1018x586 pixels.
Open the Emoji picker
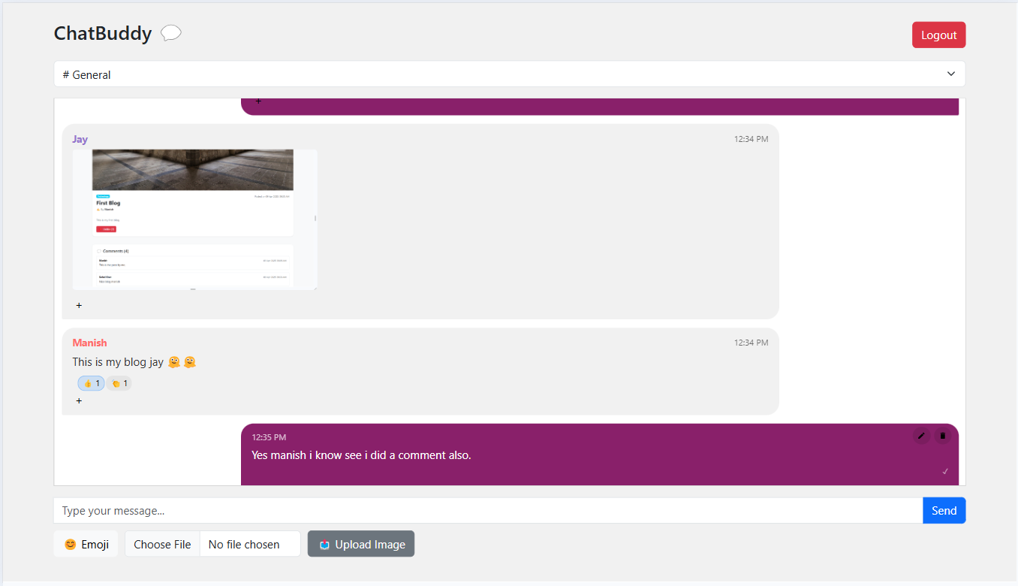(86, 544)
